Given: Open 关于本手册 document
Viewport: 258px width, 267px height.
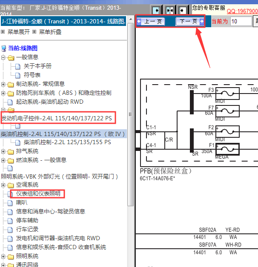Looking at the screenshot, I should coord(37,66).
